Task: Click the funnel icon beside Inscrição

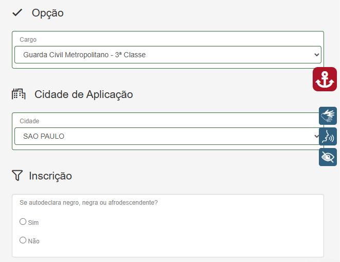Action: pos(18,176)
